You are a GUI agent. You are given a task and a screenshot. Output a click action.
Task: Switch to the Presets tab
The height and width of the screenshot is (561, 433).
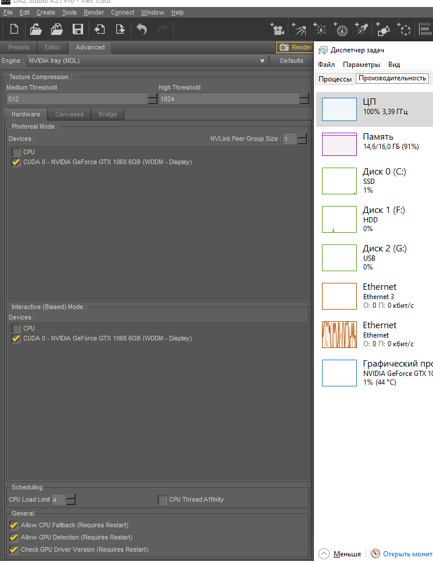19,47
